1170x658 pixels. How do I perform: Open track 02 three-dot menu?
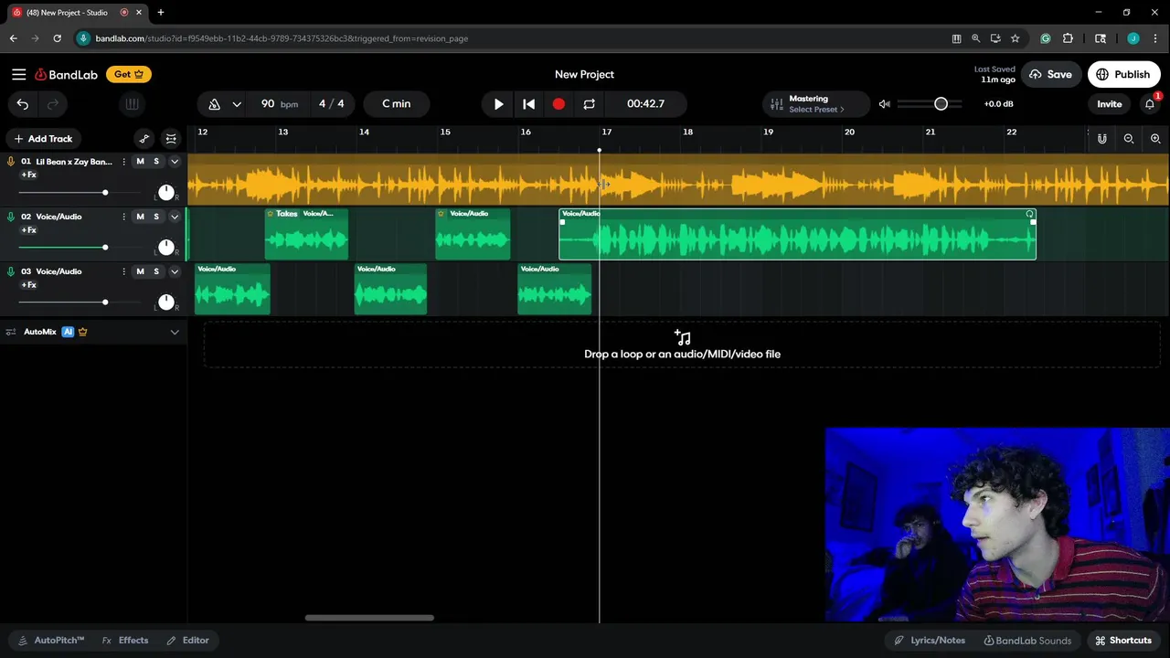[123, 217]
